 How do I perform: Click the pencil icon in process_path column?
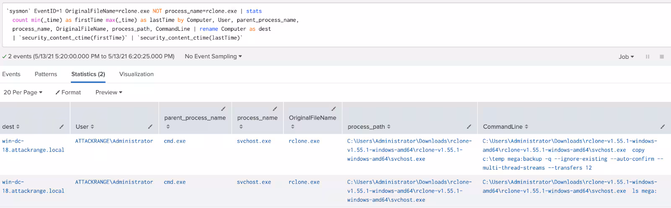[469, 127]
